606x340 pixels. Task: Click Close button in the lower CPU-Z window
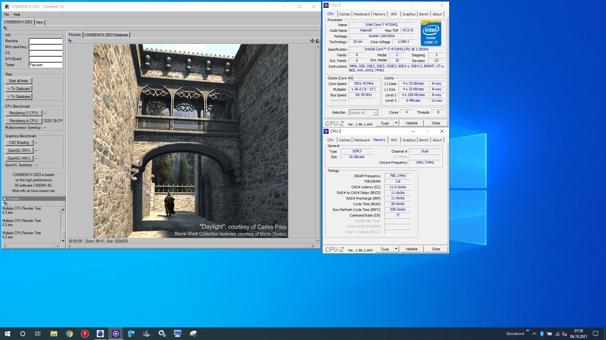[436, 249]
